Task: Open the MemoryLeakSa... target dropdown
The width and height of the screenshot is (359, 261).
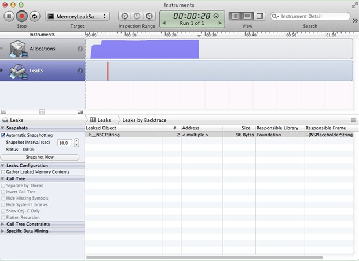Action: coord(78,16)
